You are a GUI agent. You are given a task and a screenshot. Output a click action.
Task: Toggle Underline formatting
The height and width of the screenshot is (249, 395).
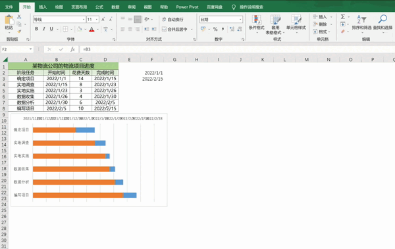51,29
